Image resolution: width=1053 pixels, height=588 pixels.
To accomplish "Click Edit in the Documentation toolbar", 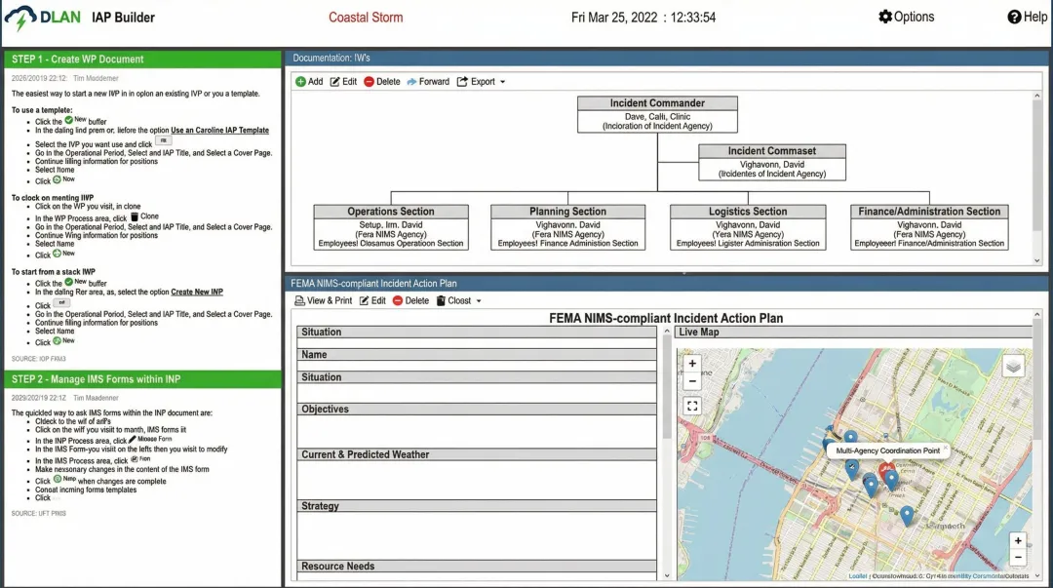I will click(343, 82).
